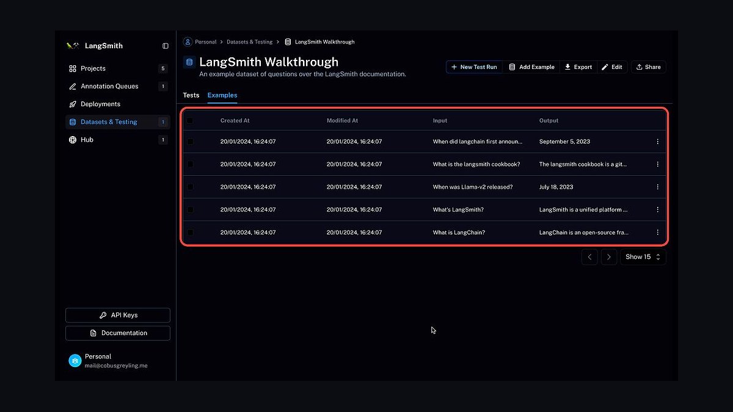
Task: Open row menu for 'When did langchain first announ...'
Action: point(657,142)
